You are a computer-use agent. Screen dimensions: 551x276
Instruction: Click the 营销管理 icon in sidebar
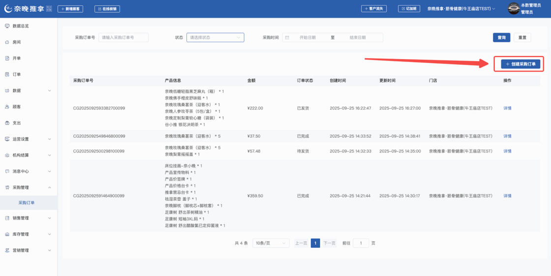click(7, 251)
